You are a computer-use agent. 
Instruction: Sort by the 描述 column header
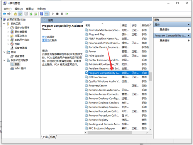125,26
